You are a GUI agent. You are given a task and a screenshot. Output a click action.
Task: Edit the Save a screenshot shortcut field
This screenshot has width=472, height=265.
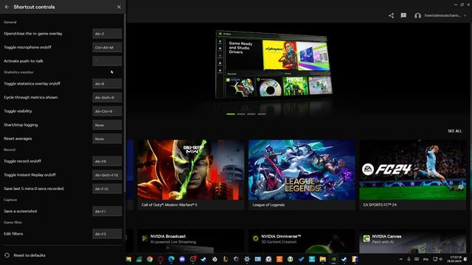pyautogui.click(x=107, y=211)
